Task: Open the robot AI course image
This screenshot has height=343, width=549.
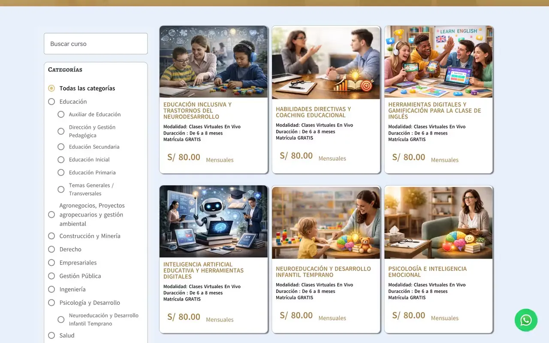Action: 214,221
